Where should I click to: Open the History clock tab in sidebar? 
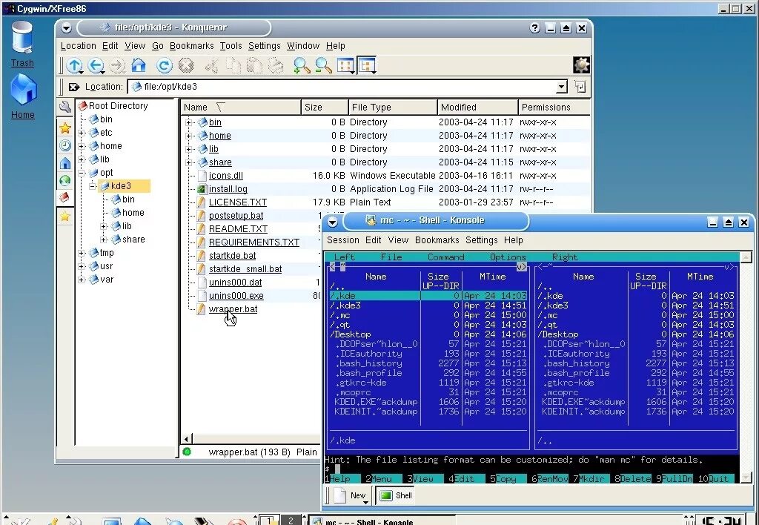[x=65, y=145]
